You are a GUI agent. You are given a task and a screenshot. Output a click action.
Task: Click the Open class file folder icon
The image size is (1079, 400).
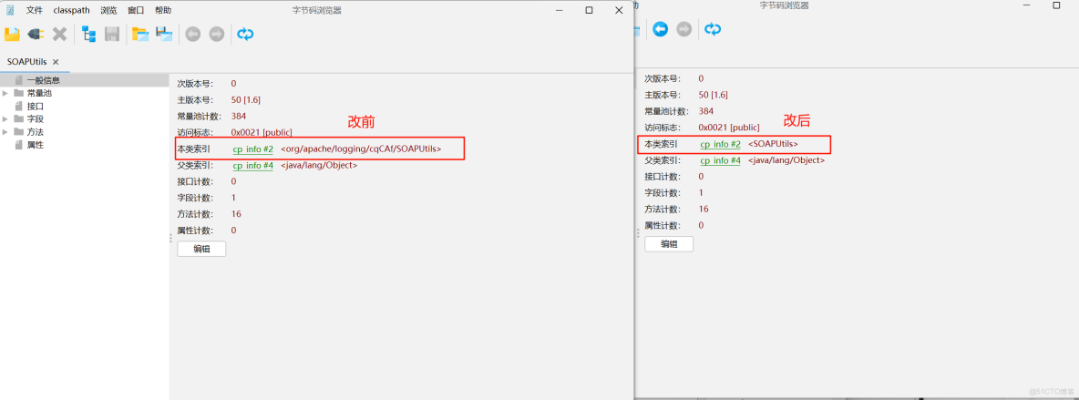pyautogui.click(x=12, y=34)
